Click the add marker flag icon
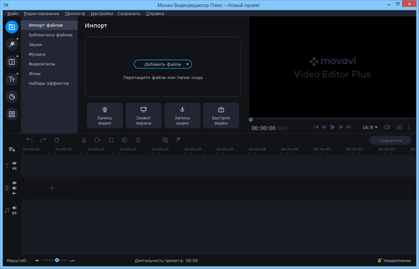 (179, 140)
